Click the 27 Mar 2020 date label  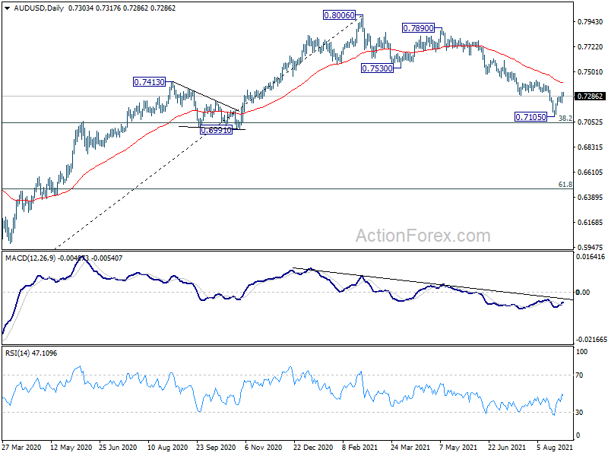(x=22, y=448)
